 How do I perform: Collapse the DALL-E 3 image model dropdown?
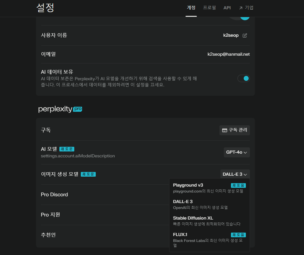[x=235, y=174]
